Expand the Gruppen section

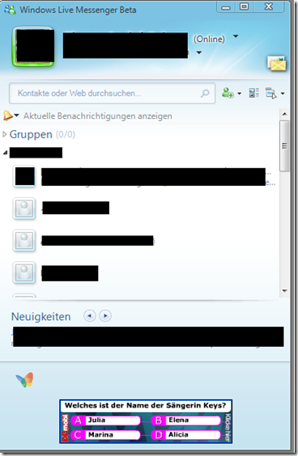(4, 134)
